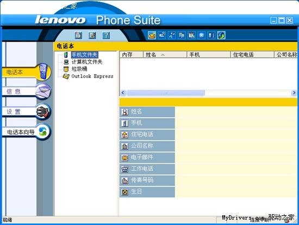The image size is (299, 225).
Task: Sort by the 公司名称 column header
Action: click(x=286, y=55)
